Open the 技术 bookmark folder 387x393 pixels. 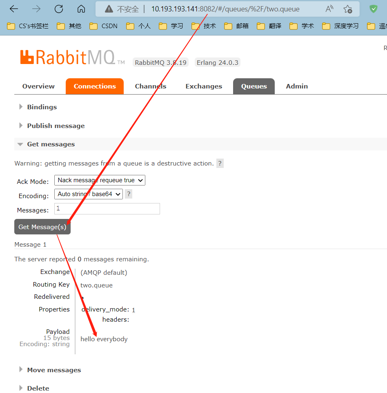[x=204, y=26]
